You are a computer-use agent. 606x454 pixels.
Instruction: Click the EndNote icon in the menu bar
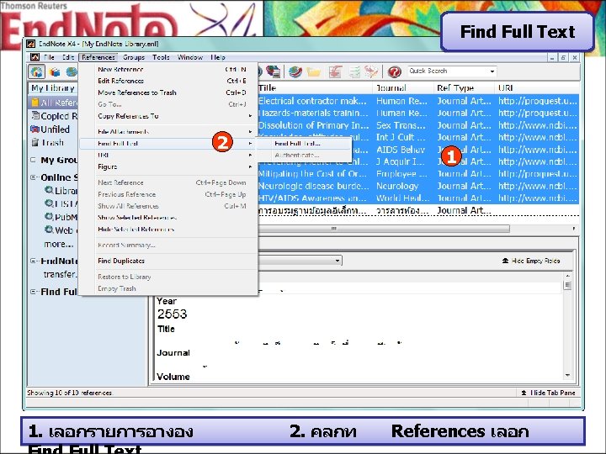(35, 57)
